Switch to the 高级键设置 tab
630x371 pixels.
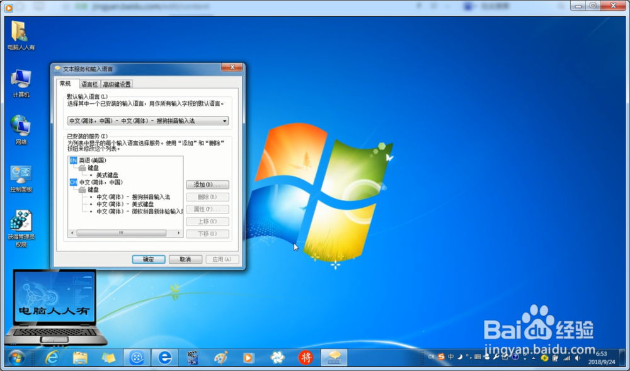[x=117, y=84]
